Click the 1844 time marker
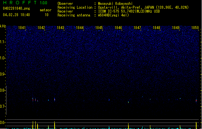Screen dimensions: 202x129 [x=80, y=28]
